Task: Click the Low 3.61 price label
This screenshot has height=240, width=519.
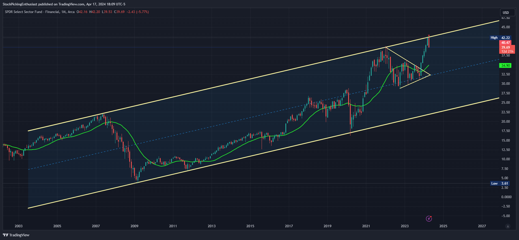Action: [500, 183]
